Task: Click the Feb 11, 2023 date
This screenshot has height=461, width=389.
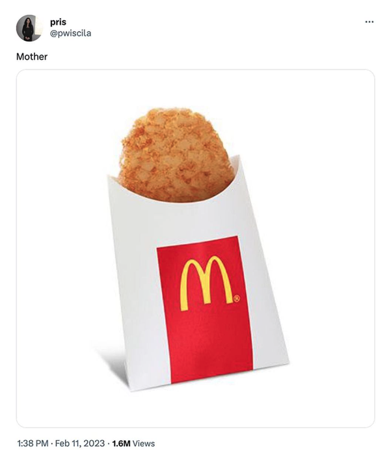Action: [79, 443]
